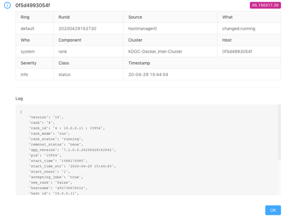Click the log line "new_rank": "false"
Image resolution: width=289 pixels, height=217 pixels.
50,182
